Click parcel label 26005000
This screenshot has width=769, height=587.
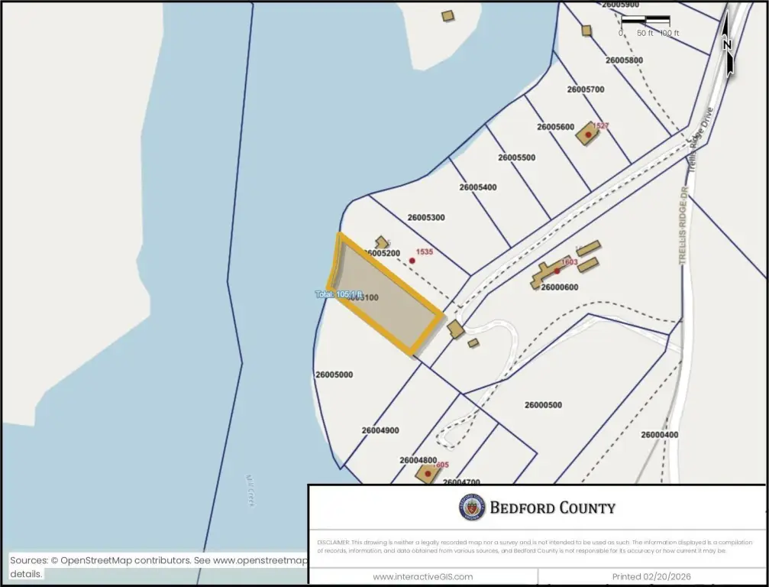click(x=334, y=375)
